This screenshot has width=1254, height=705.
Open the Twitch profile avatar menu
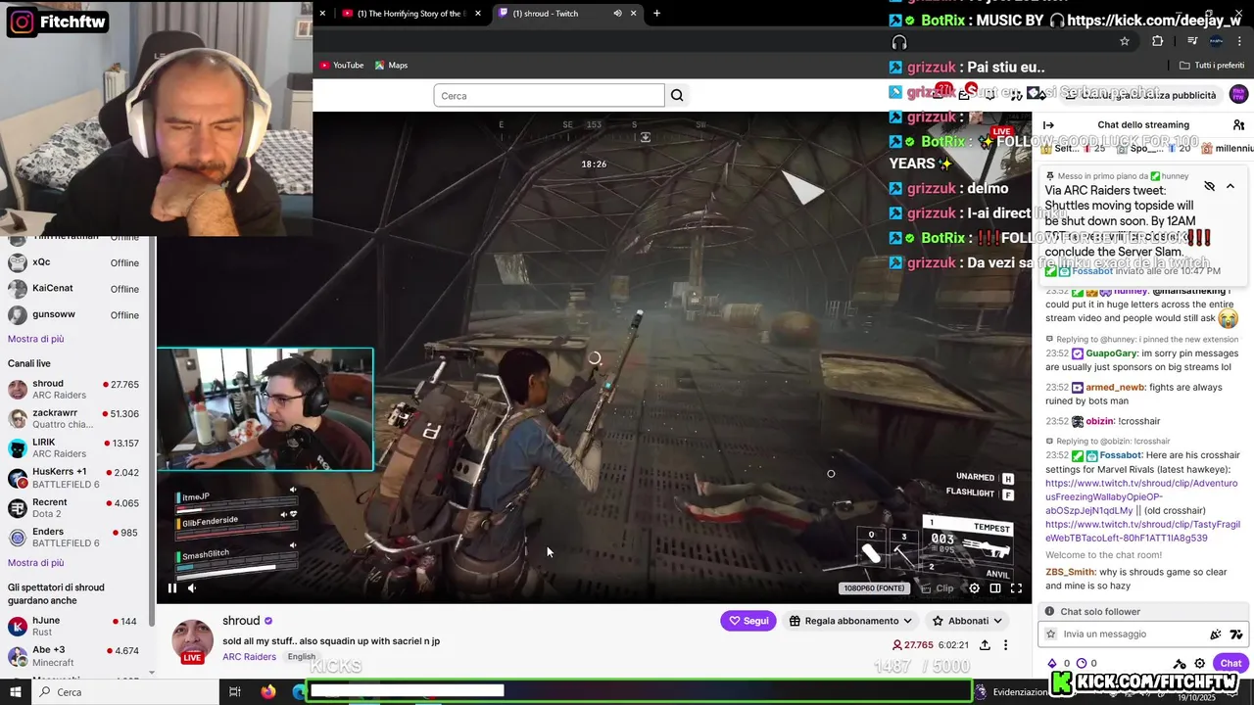[1238, 95]
